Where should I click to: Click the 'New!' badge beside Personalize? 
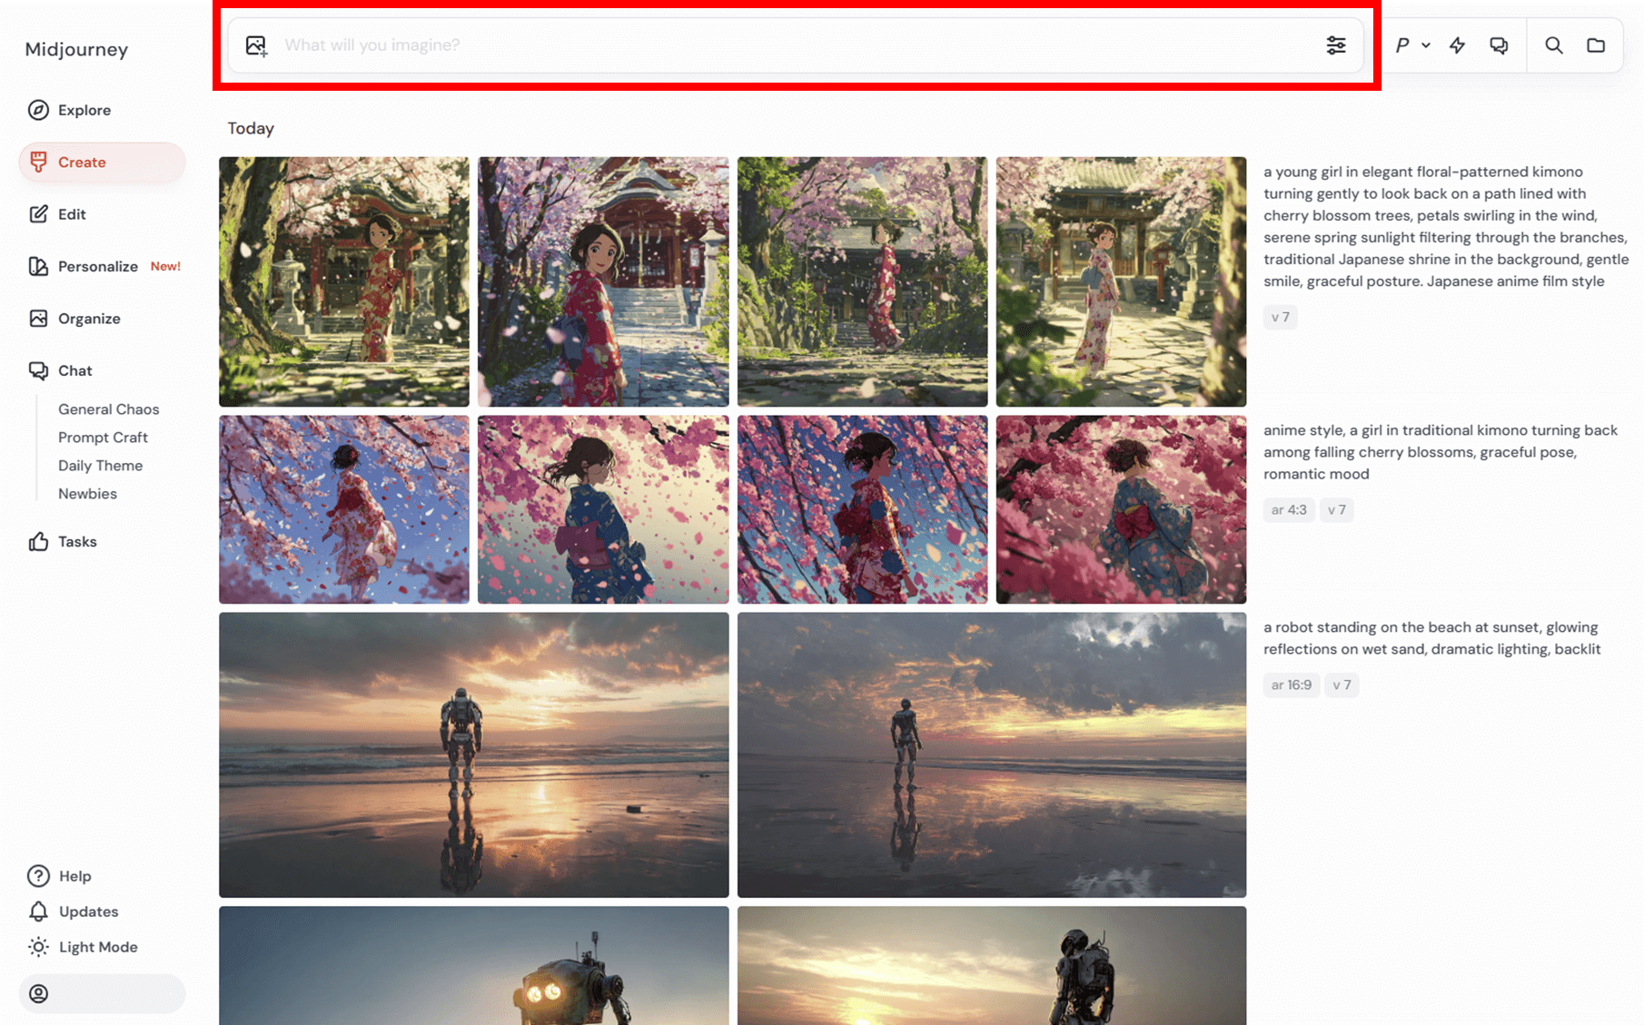pyautogui.click(x=165, y=266)
